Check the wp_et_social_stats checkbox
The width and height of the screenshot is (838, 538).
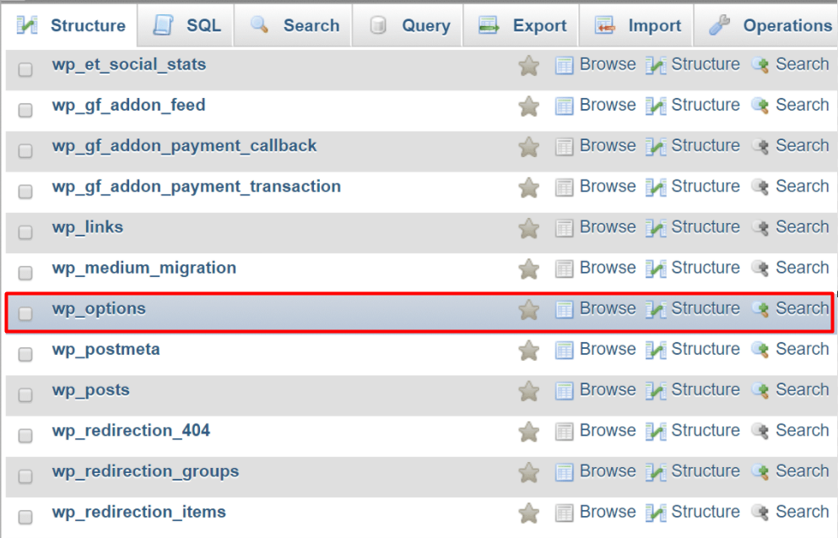point(25,69)
